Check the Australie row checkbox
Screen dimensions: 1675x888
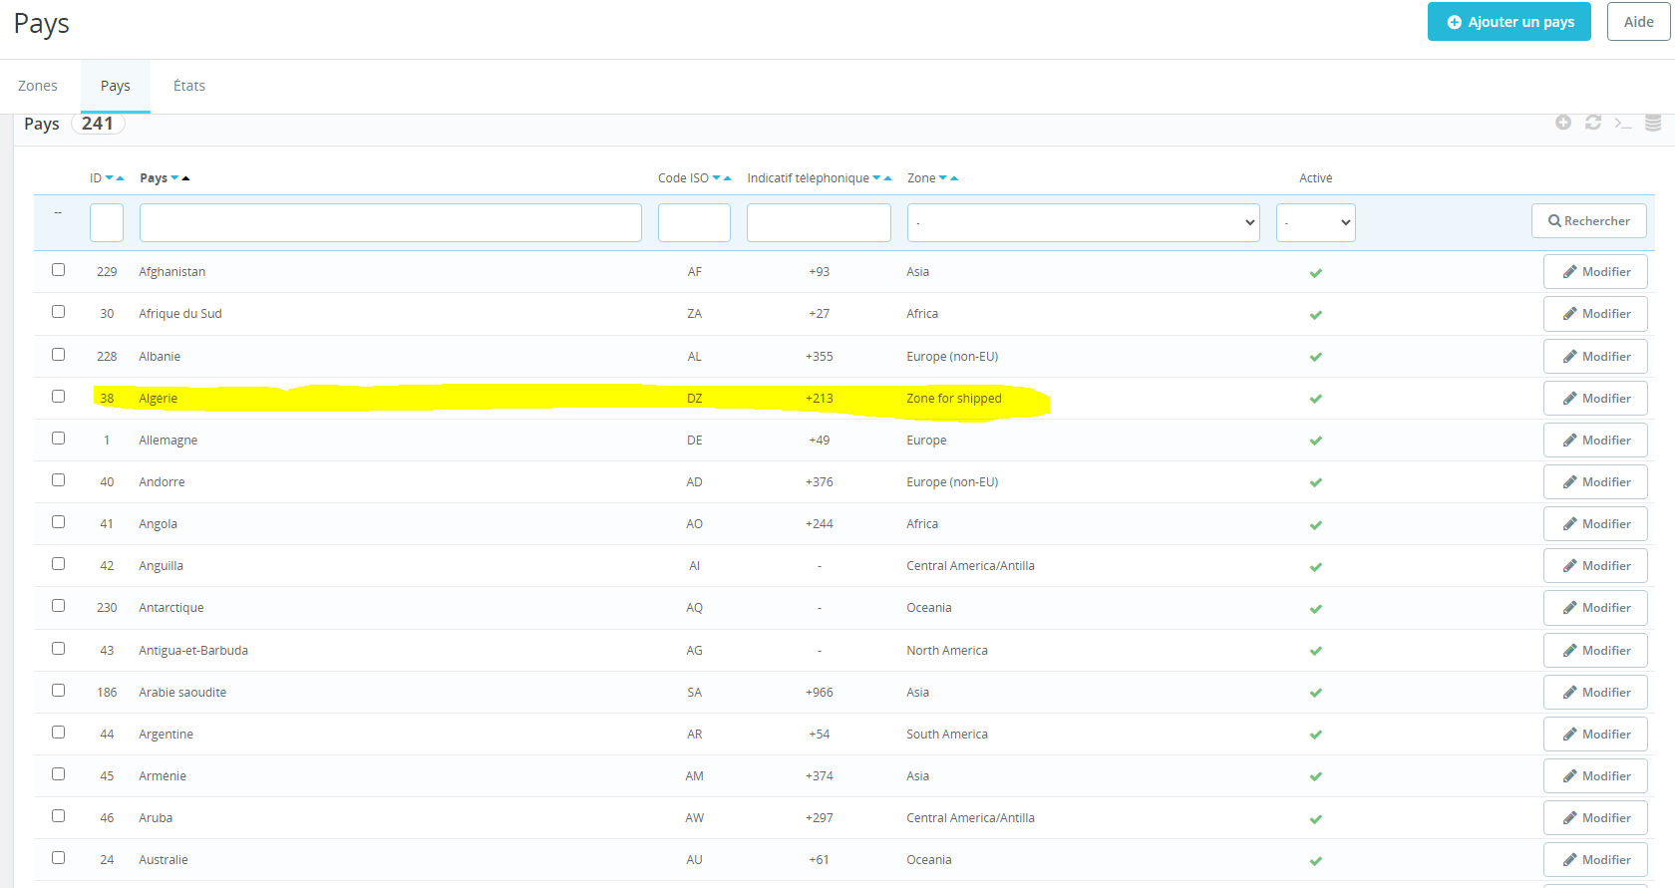[x=58, y=857]
